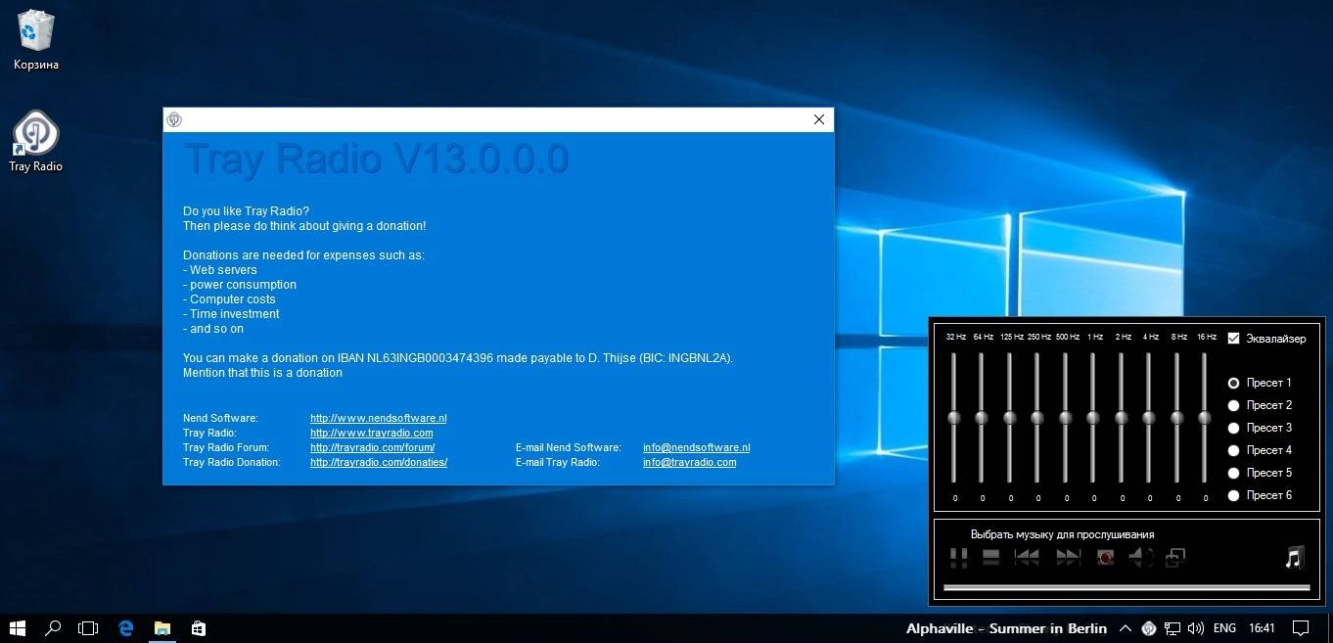Open Microsoft Store from taskbar
The image size is (1333, 643).
198,627
